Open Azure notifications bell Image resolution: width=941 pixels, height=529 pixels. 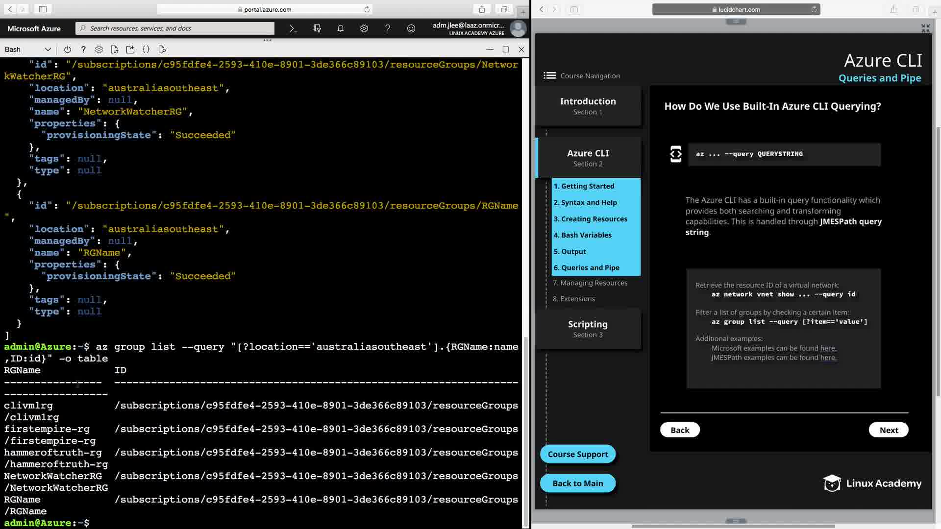coord(341,28)
